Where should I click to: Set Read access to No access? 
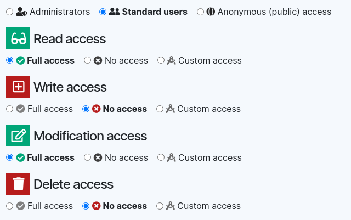coord(88,60)
